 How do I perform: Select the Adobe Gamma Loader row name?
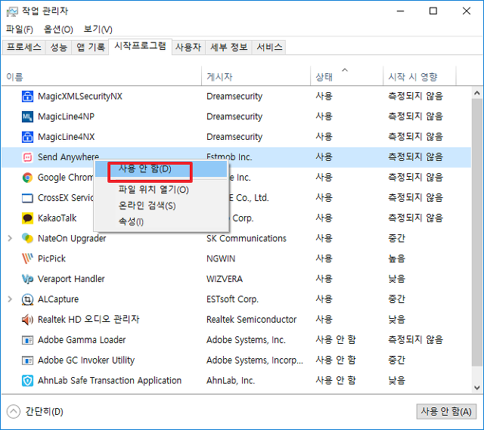click(82, 340)
